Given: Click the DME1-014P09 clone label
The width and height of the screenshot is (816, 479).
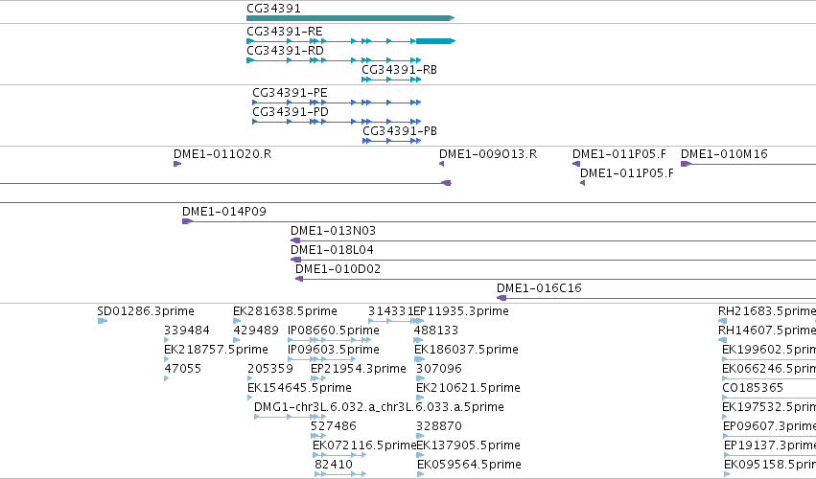Looking at the screenshot, I should [x=223, y=212].
